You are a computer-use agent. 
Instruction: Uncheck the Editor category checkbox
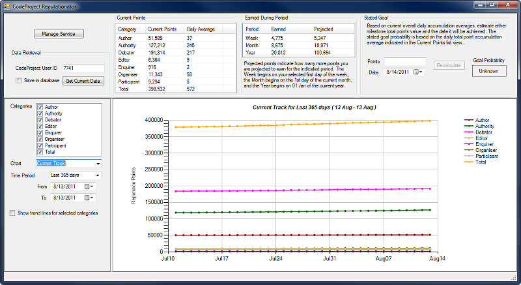pyautogui.click(x=40, y=127)
